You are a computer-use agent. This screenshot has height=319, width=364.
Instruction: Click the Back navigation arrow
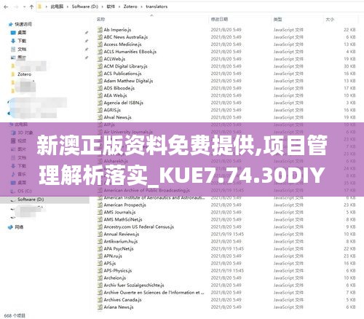[x=6, y=7]
